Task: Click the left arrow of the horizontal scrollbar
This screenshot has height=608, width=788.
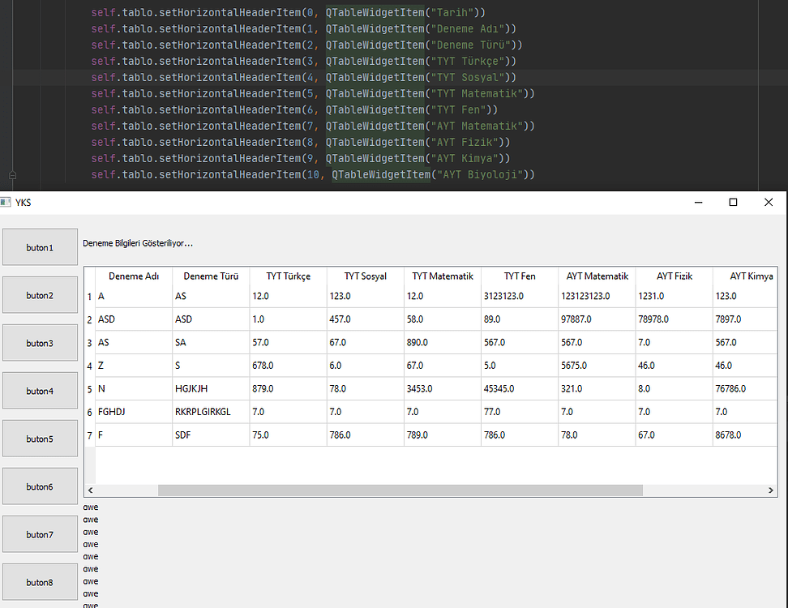Action: [x=90, y=490]
